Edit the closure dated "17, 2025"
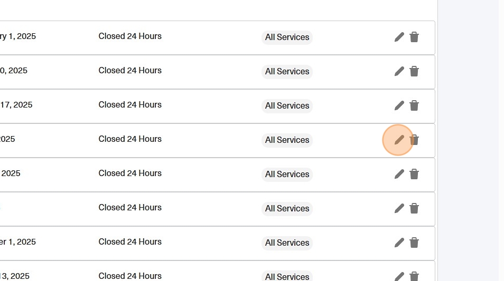The image size is (504, 281). click(x=399, y=105)
